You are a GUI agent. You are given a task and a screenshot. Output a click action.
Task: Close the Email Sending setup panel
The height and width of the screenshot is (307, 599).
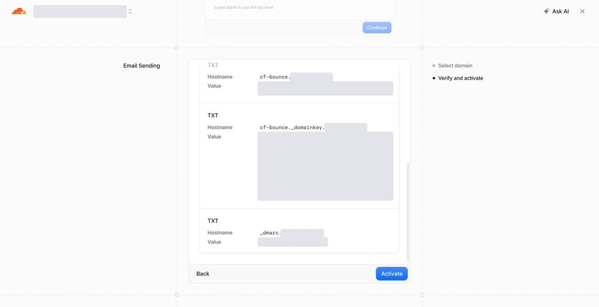[x=582, y=11]
